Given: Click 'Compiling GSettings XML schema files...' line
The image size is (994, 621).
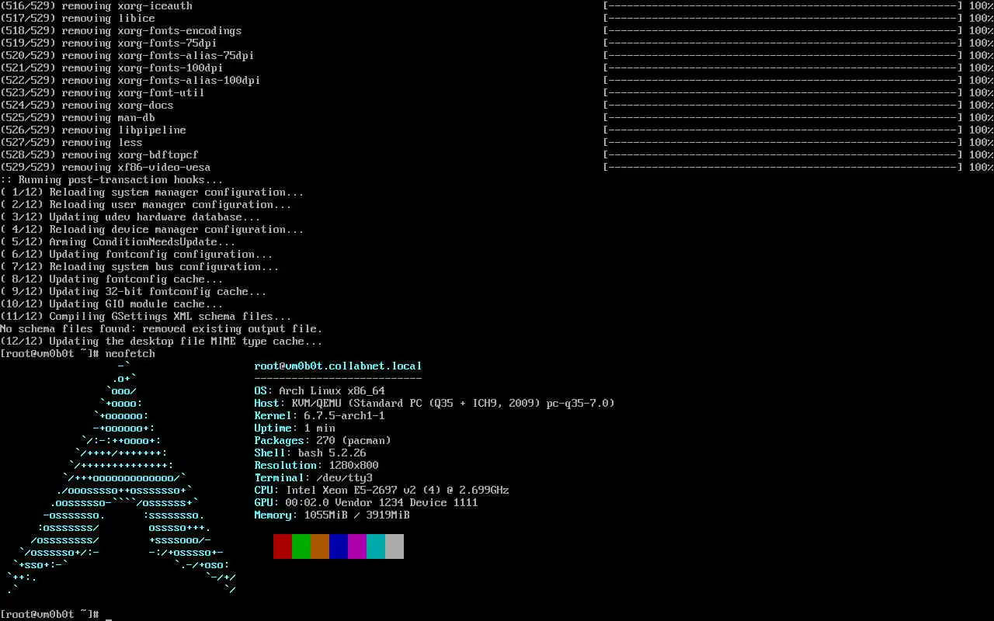Looking at the screenshot, I should (x=146, y=317).
